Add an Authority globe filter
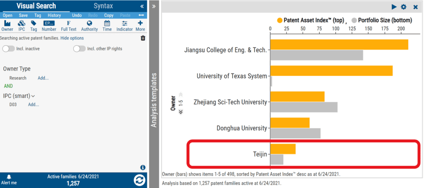 click(89, 26)
